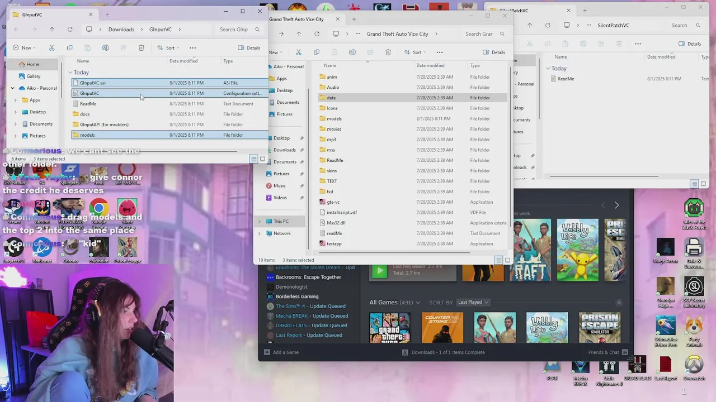Collapse Today group in SilentPatchVC window
The width and height of the screenshot is (716, 402).
(x=548, y=69)
